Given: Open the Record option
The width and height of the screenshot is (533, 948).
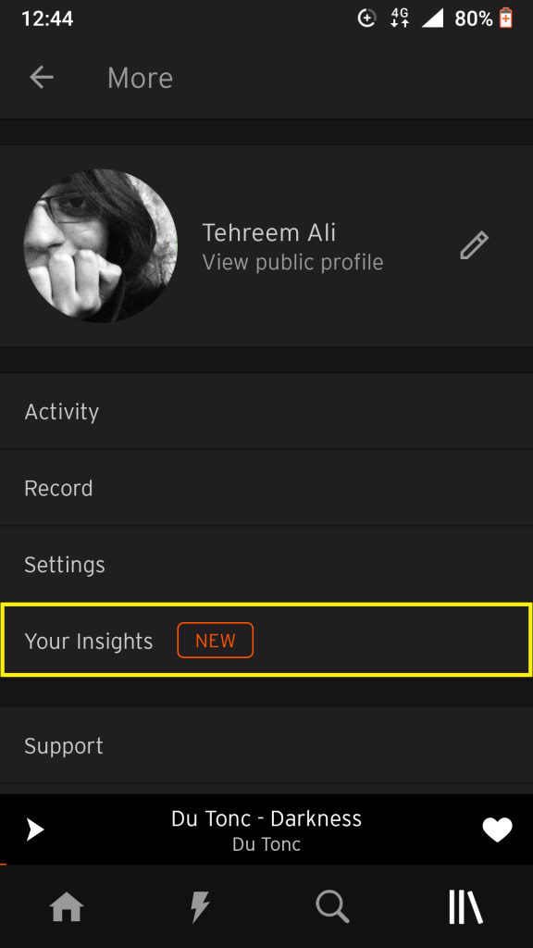Looking at the screenshot, I should pos(58,488).
